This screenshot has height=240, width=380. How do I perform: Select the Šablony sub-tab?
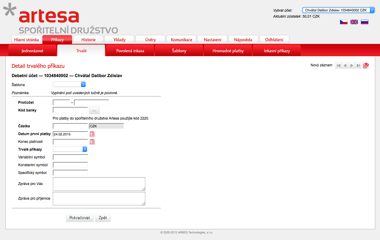[179, 51]
